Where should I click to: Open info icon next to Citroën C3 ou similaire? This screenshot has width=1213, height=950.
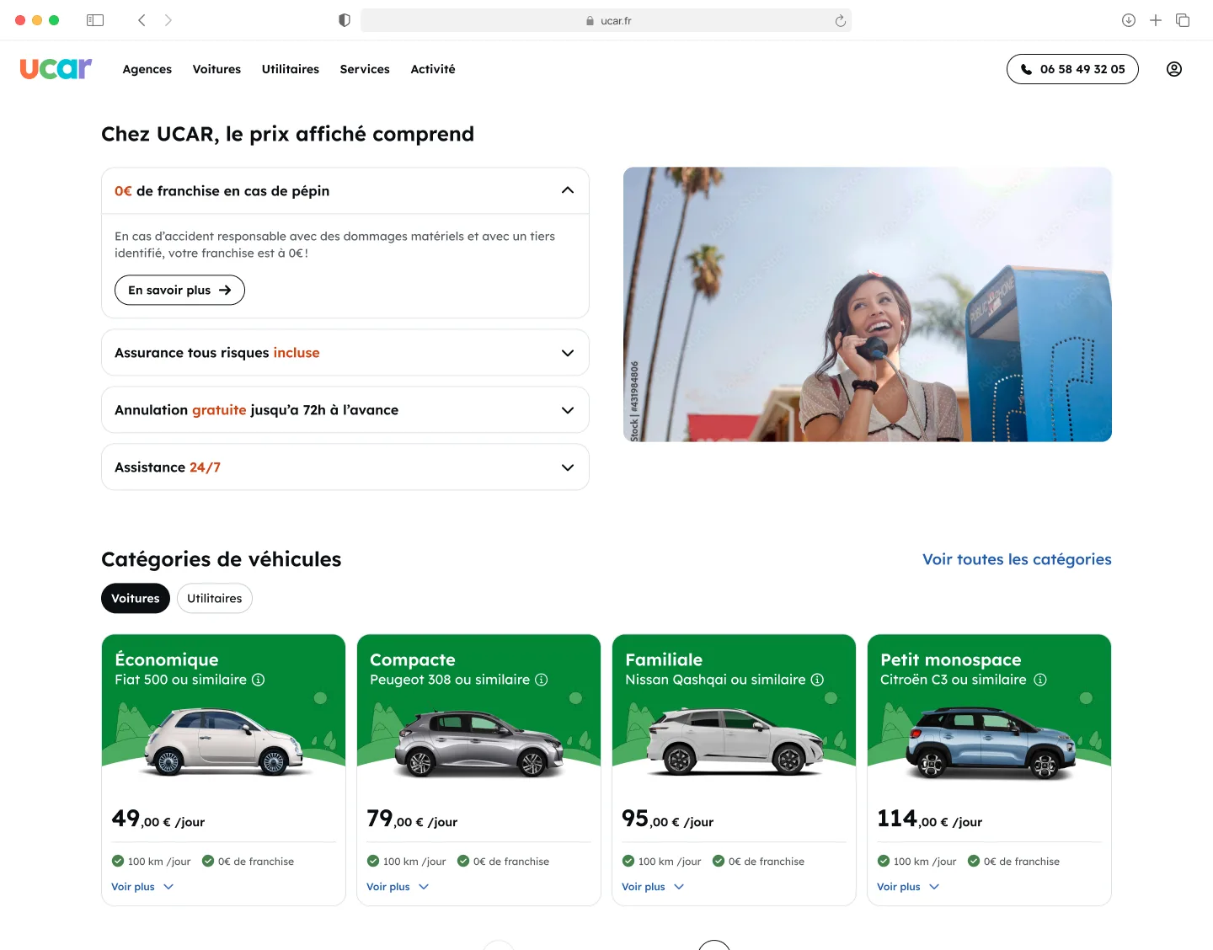coord(1040,680)
